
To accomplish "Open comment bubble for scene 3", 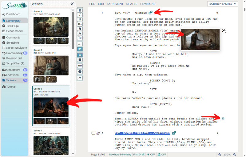I will [x=93, y=134].
